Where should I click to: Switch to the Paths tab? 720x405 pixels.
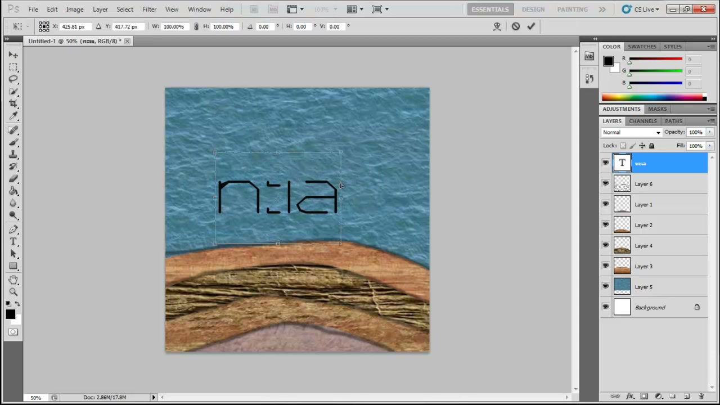pos(673,121)
